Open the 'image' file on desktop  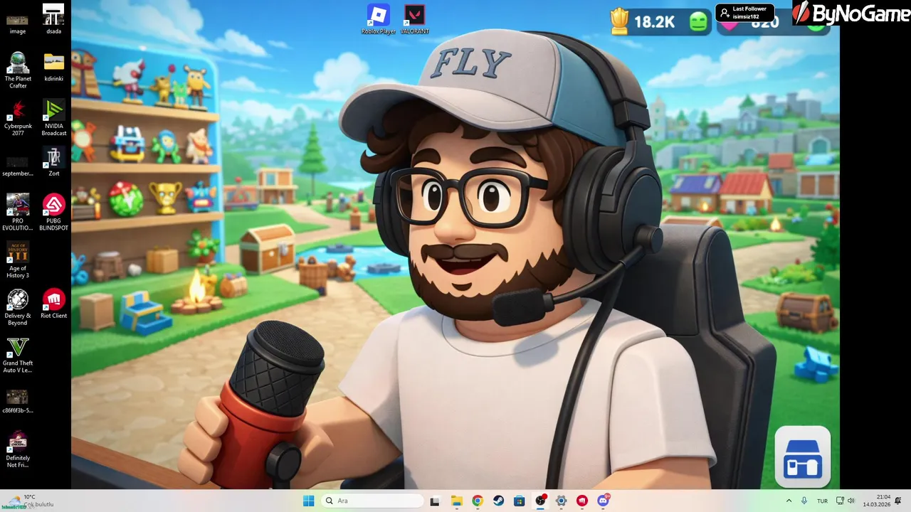(18, 20)
